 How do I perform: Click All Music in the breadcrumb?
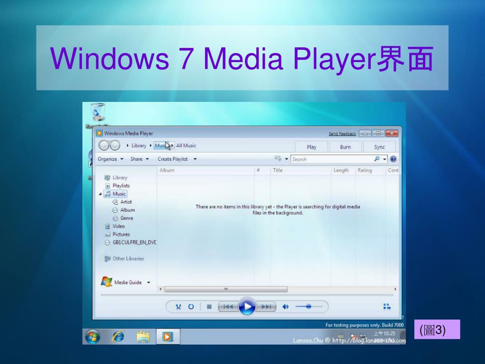point(186,146)
